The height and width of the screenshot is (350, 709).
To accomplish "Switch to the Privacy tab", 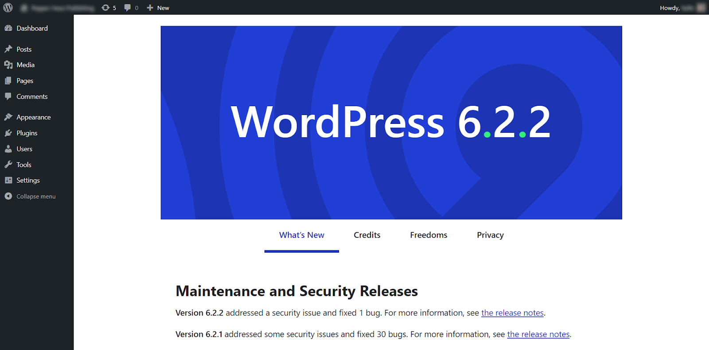I will 490,235.
